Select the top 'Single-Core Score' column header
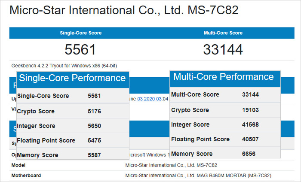This screenshot has width=301, height=182. (81, 33)
